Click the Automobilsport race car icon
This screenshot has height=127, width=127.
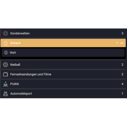pyautogui.click(x=6, y=93)
